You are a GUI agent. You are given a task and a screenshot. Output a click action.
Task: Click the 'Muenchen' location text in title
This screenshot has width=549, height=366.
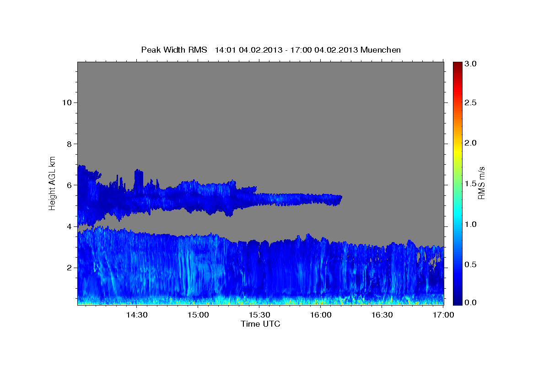pyautogui.click(x=381, y=50)
